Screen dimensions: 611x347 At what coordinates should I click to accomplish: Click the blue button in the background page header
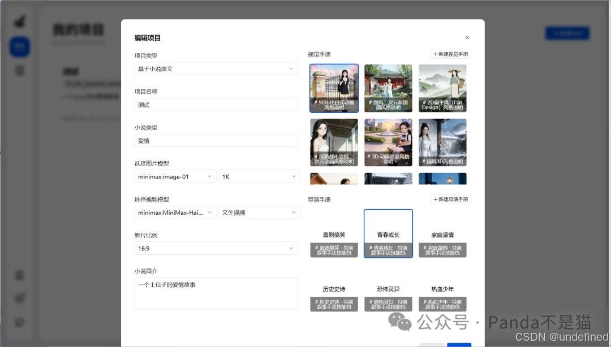point(567,33)
